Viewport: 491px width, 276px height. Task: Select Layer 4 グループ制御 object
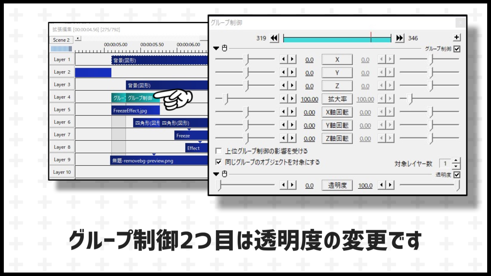pyautogui.click(x=141, y=97)
